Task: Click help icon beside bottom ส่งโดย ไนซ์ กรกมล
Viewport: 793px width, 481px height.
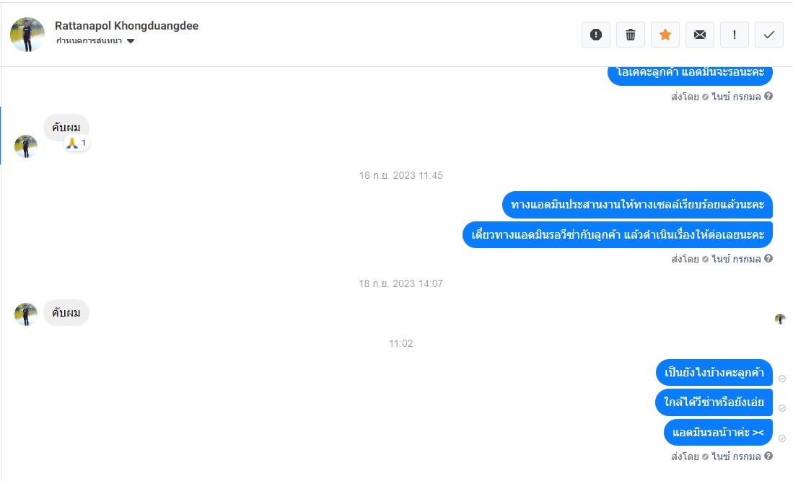Action: pos(768,456)
